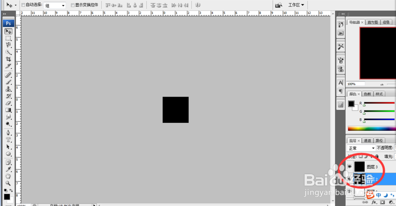396x206 pixels.
Task: Click Align top edges icon
Action: [108, 5]
